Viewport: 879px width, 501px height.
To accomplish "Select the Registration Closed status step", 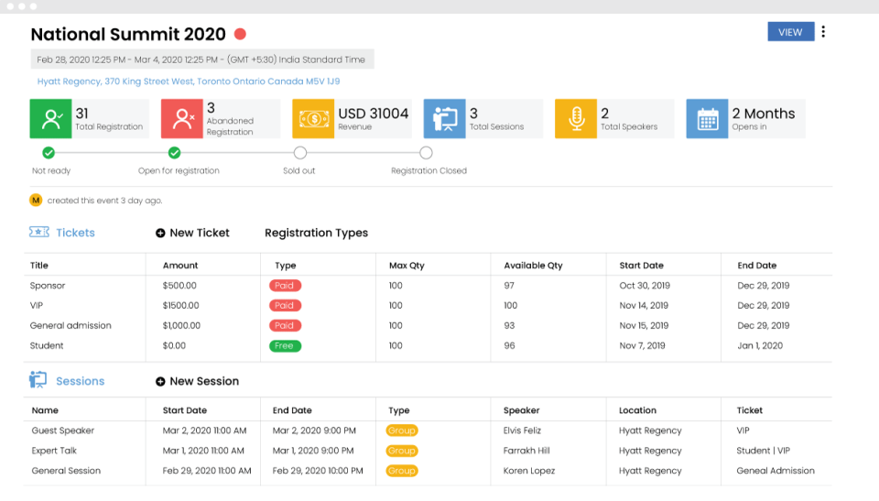I will coord(426,153).
